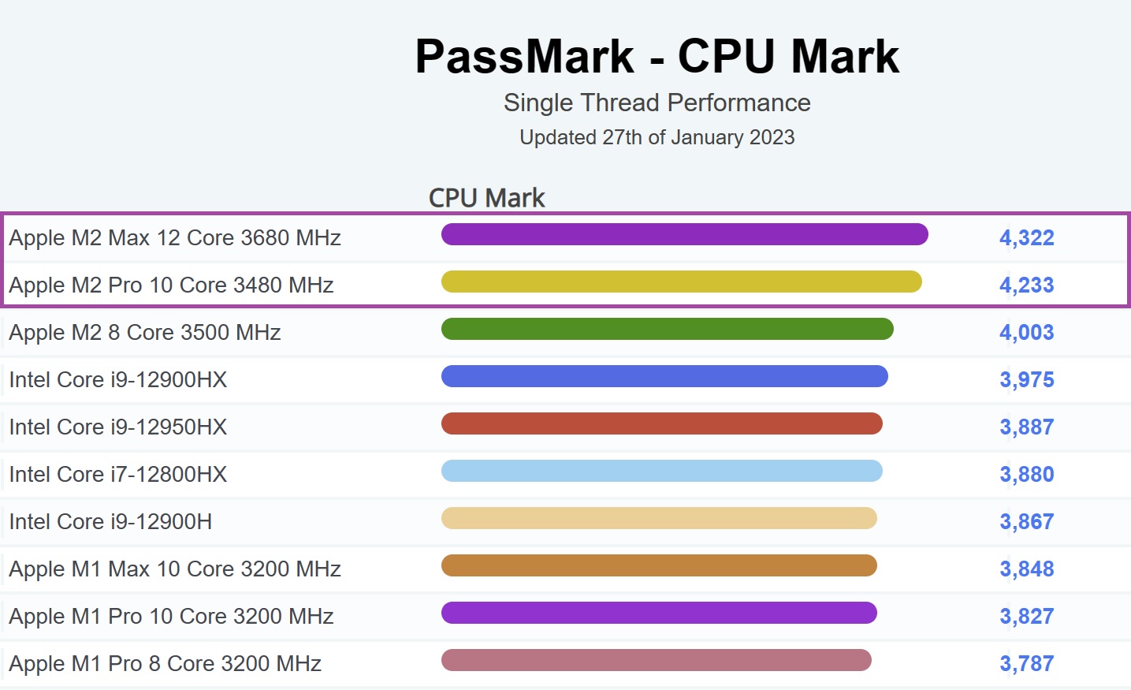
Task: Open the Intel Core i9-12900HX entry
Action: (118, 379)
